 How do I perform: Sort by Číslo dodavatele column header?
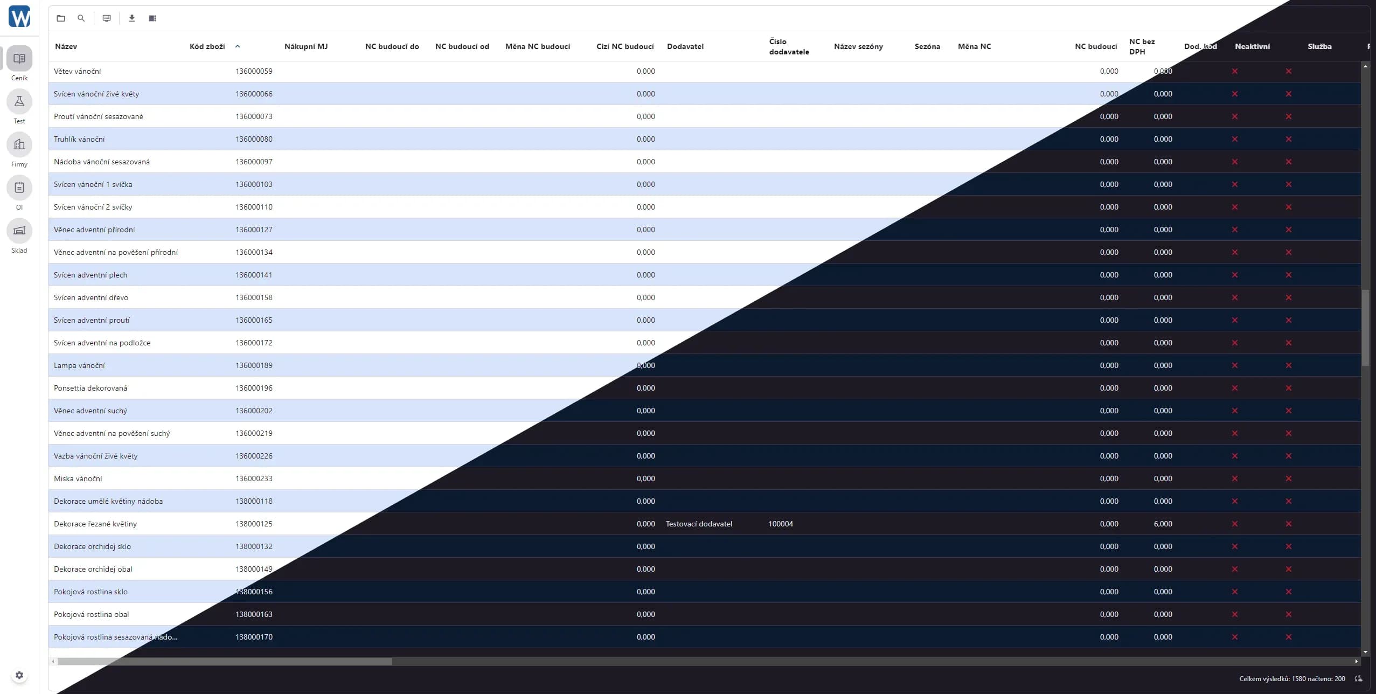click(789, 46)
